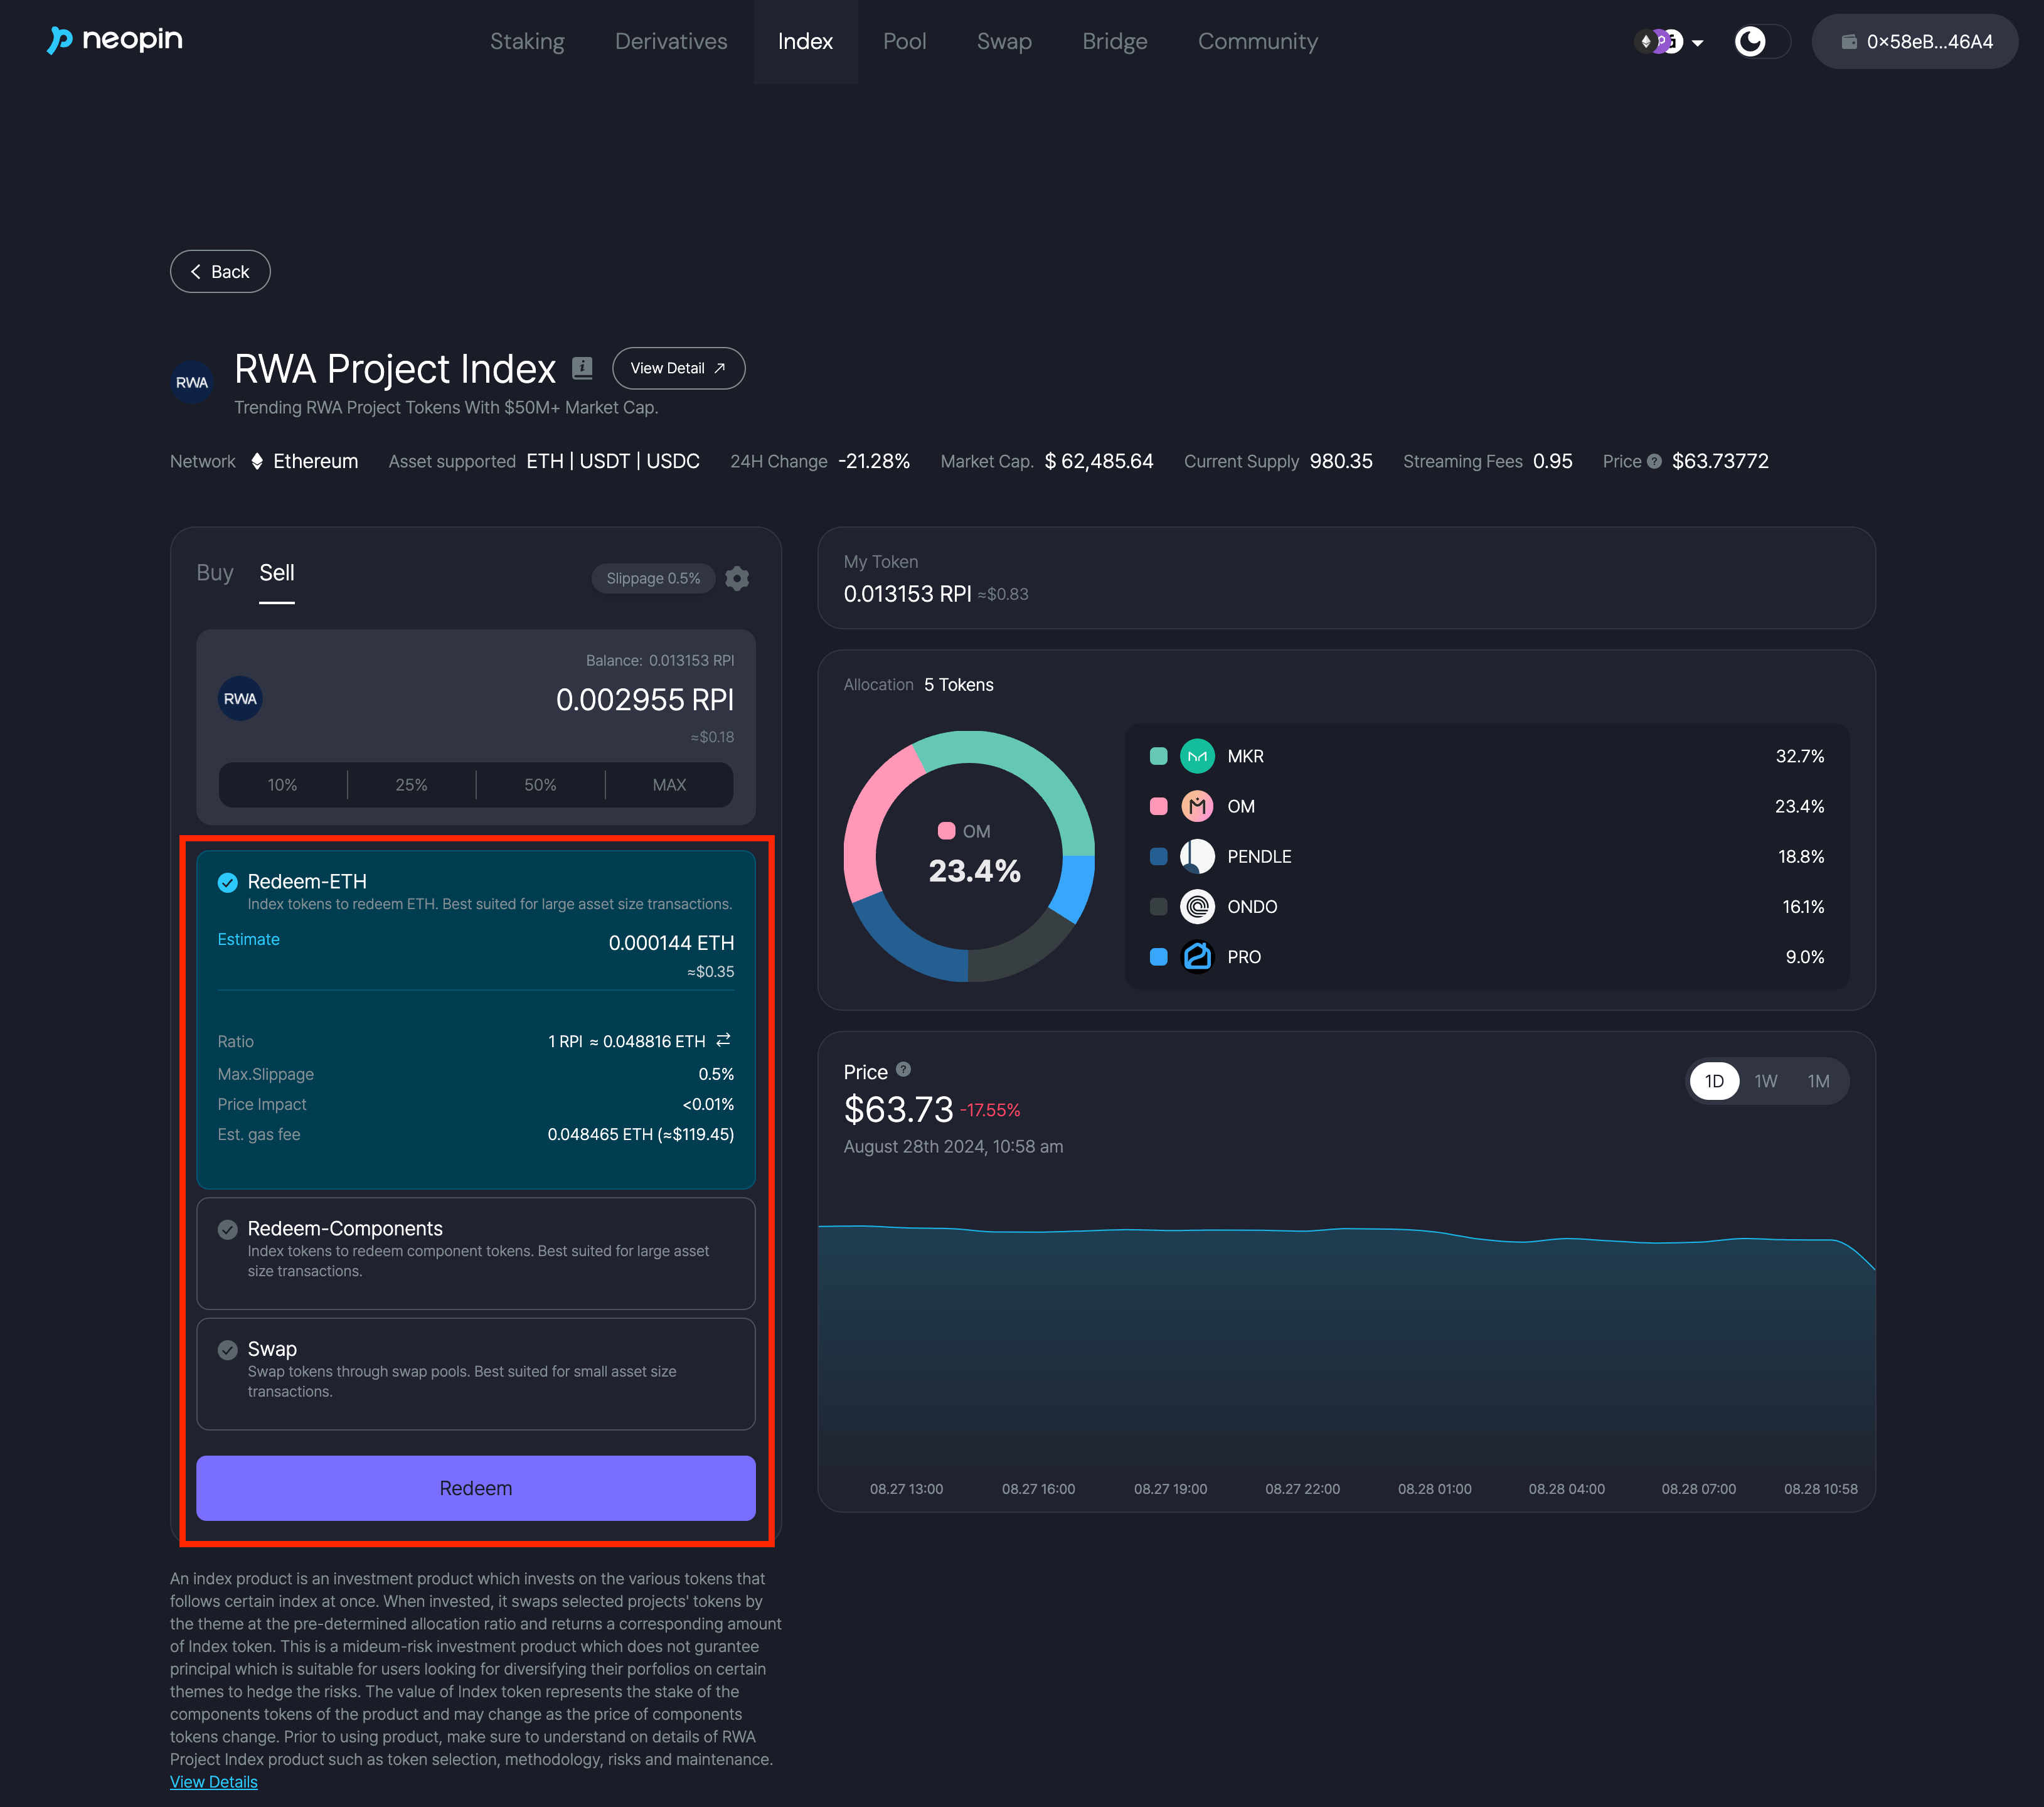Click the info book icon beside RWA Project Index
Screen dimensions: 2044x1807
[x=582, y=368]
